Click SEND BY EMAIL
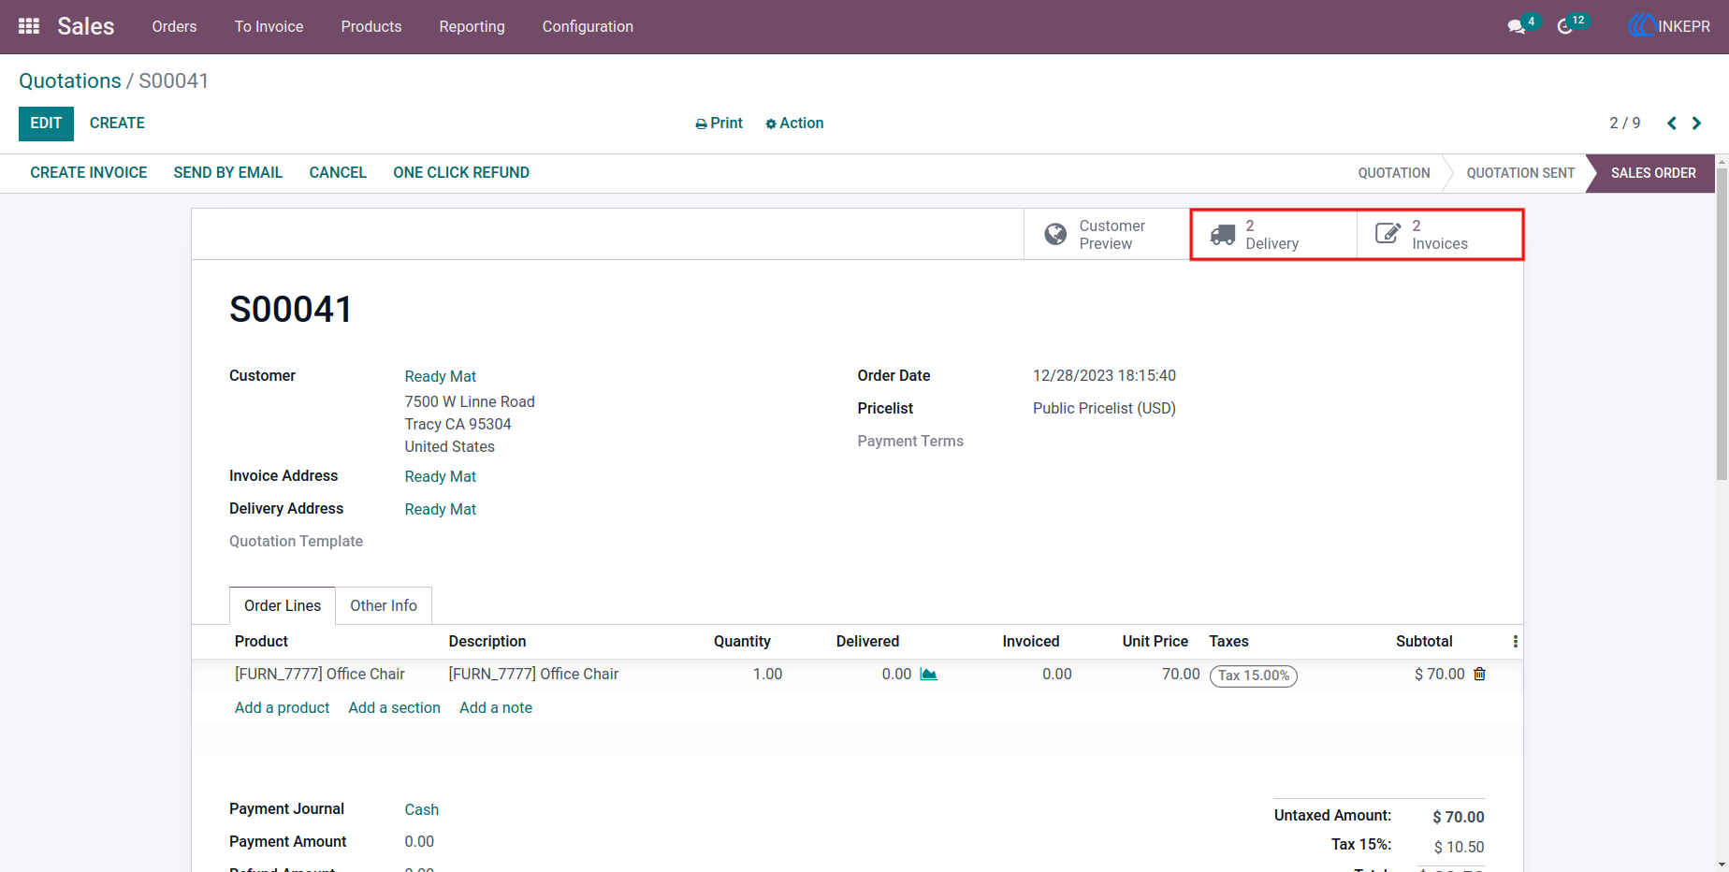This screenshot has width=1729, height=872. (x=228, y=173)
